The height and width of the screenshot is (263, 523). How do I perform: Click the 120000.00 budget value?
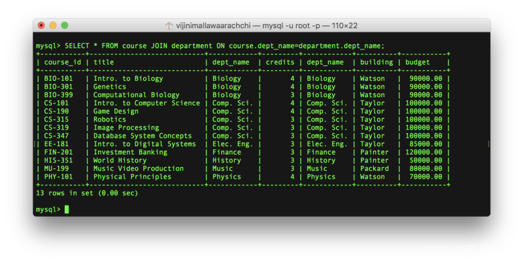[x=424, y=152]
